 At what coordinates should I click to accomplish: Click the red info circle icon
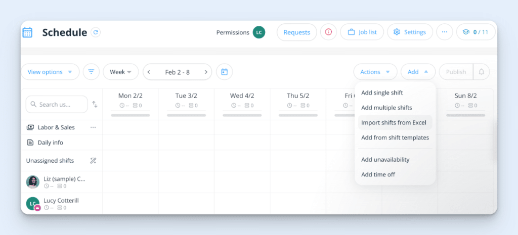coord(328,32)
